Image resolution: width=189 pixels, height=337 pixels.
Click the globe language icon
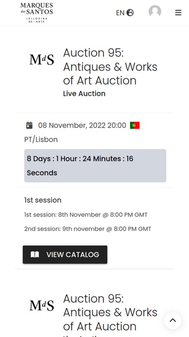[x=130, y=13]
